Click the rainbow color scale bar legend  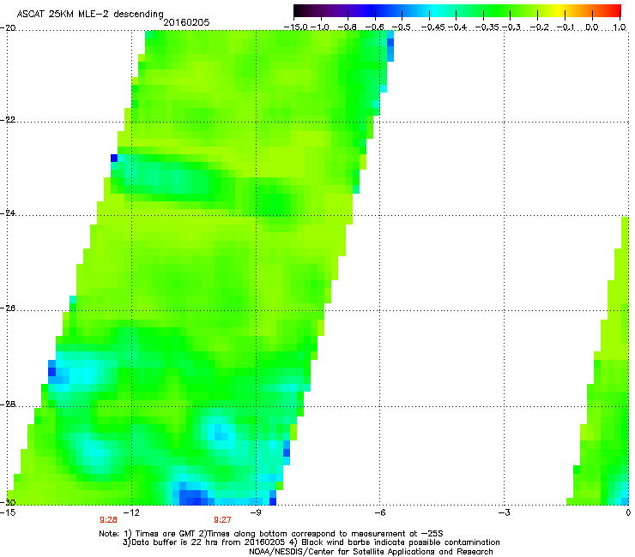click(x=457, y=11)
